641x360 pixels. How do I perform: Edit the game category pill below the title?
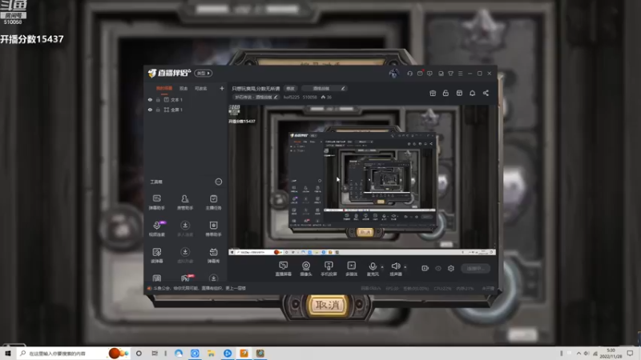(256, 97)
